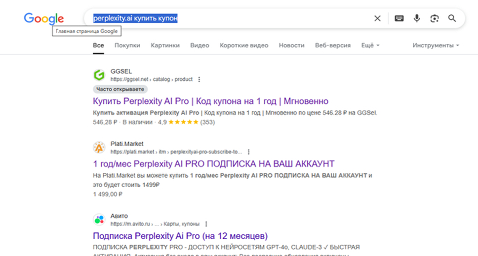The width and height of the screenshot is (478, 256).
Task: Open the Купить Perplexity AI Pro result link
Action: tap(211, 101)
